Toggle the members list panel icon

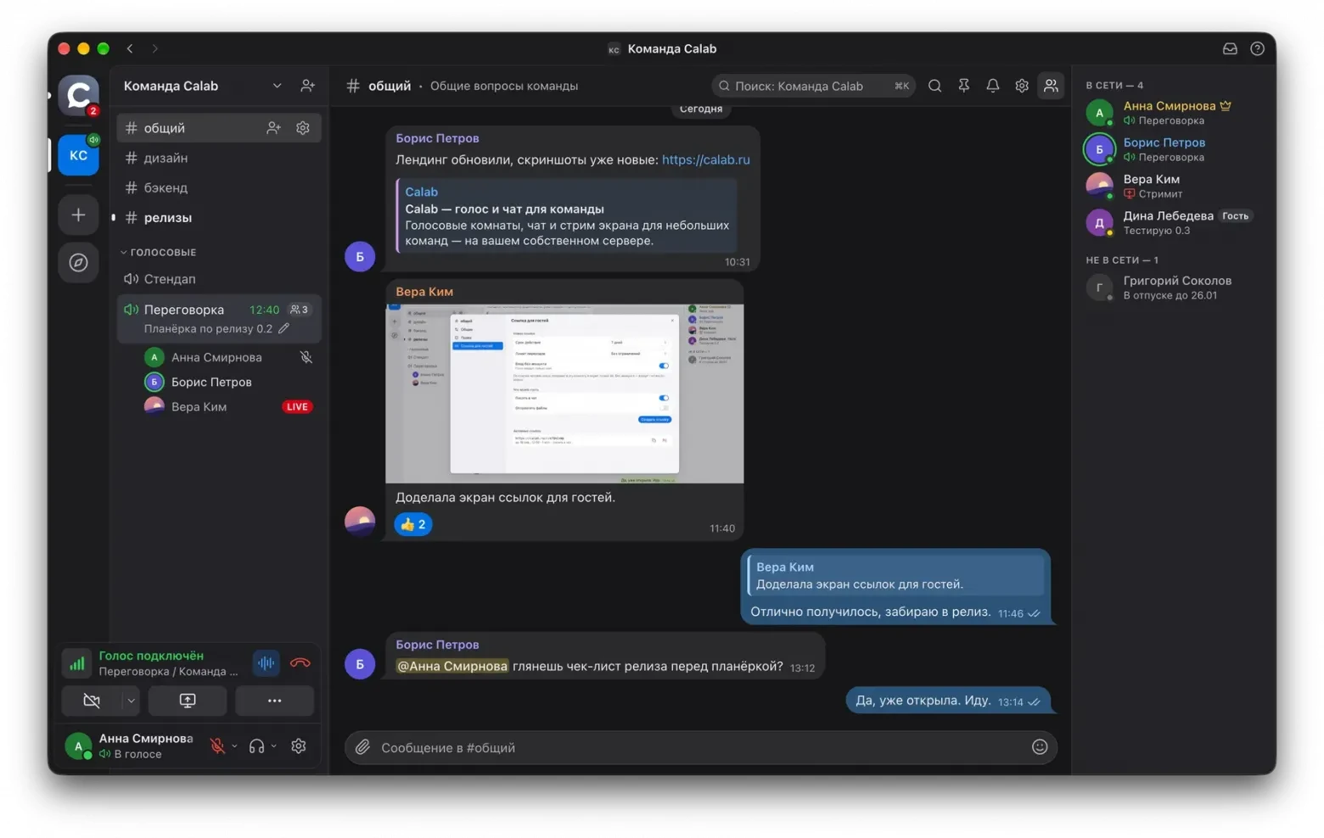1051,86
